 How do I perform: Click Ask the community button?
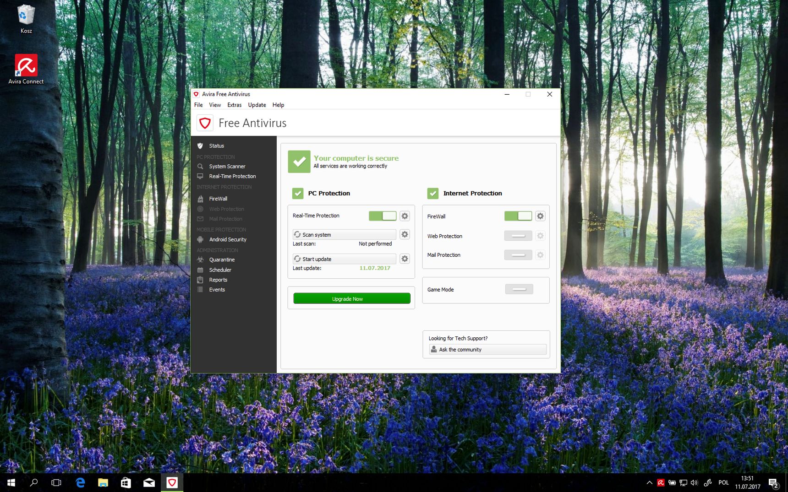pos(488,350)
